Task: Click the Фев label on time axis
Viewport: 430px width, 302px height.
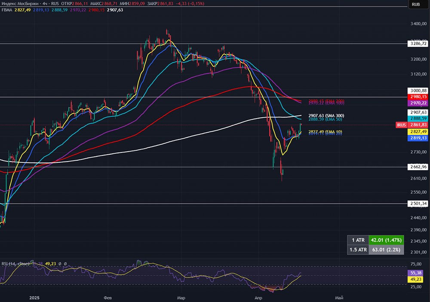Action: tap(108, 298)
